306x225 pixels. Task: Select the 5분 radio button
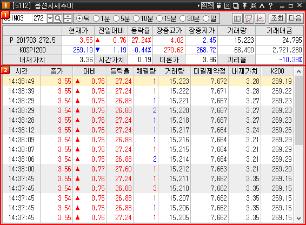116,18
